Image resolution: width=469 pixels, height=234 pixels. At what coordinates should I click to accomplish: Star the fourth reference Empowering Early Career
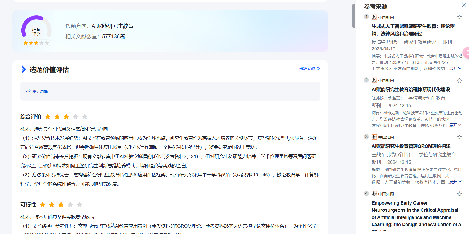point(460,194)
